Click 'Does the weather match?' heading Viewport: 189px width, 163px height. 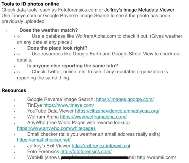pyautogui.click(x=48, y=30)
